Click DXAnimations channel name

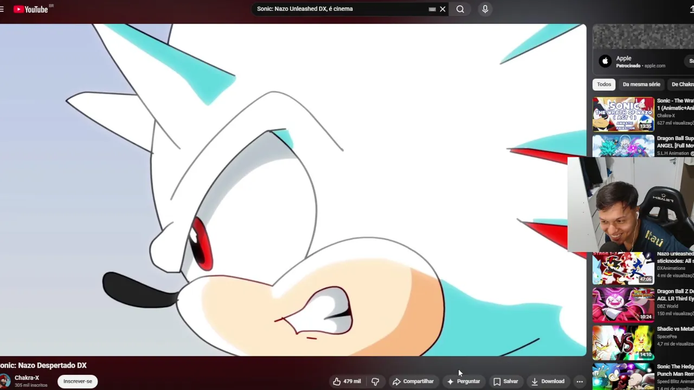click(671, 268)
